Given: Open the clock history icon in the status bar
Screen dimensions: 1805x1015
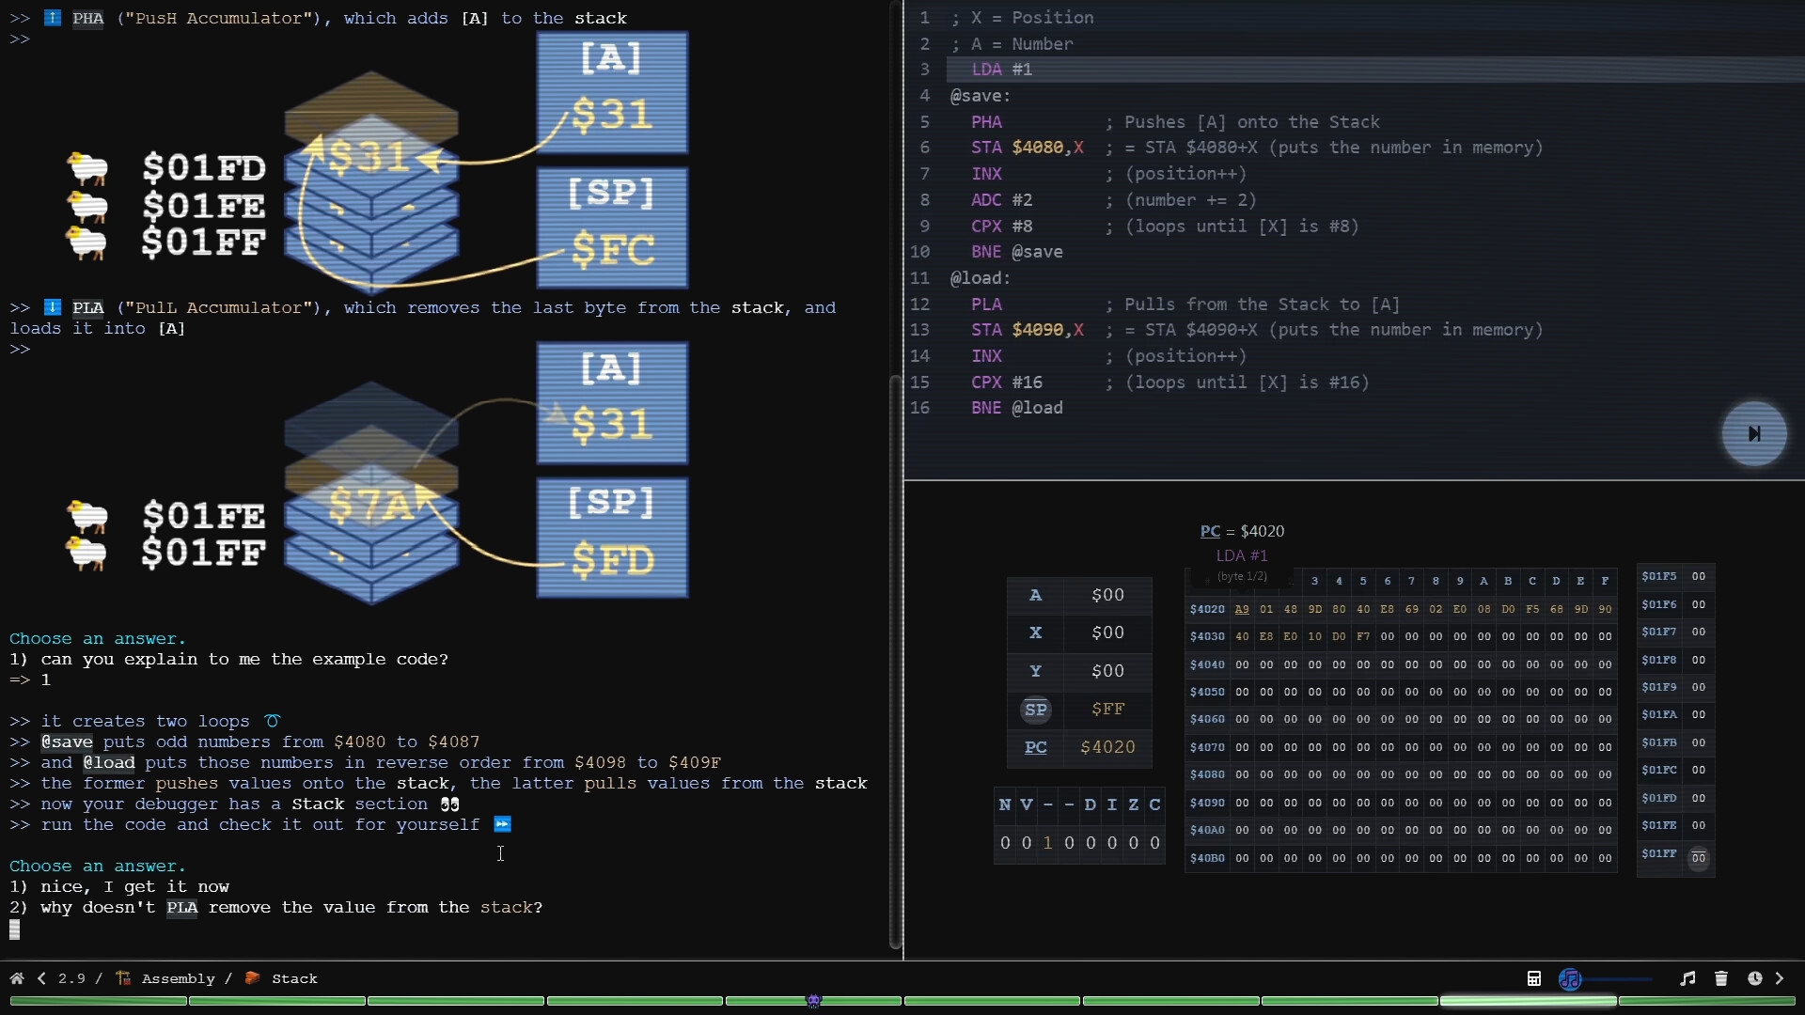Looking at the screenshot, I should [x=1755, y=978].
